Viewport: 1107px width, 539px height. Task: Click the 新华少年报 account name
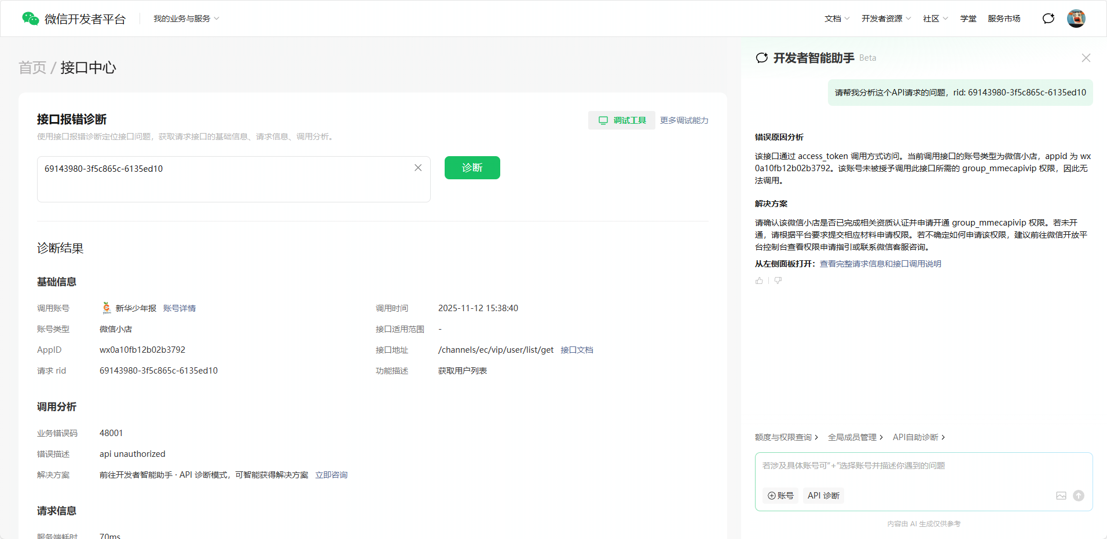(x=135, y=308)
